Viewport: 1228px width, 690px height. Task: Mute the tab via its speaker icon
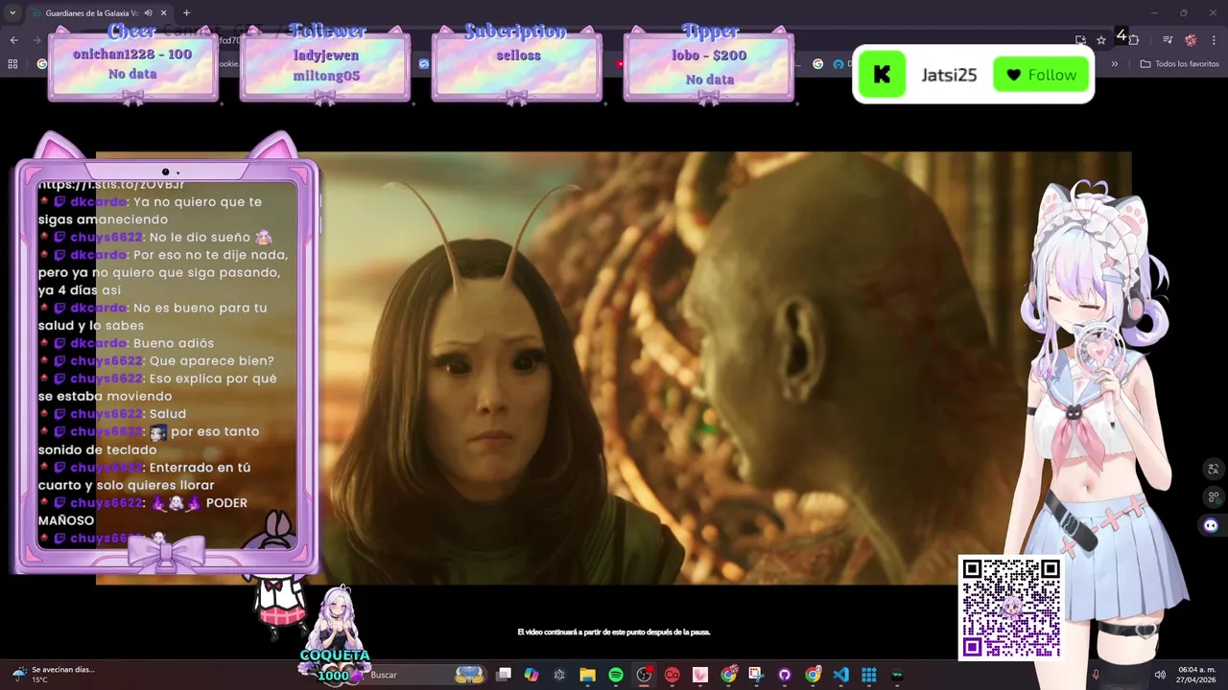tap(148, 13)
